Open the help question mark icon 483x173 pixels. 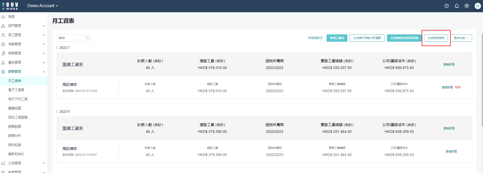click(x=447, y=6)
